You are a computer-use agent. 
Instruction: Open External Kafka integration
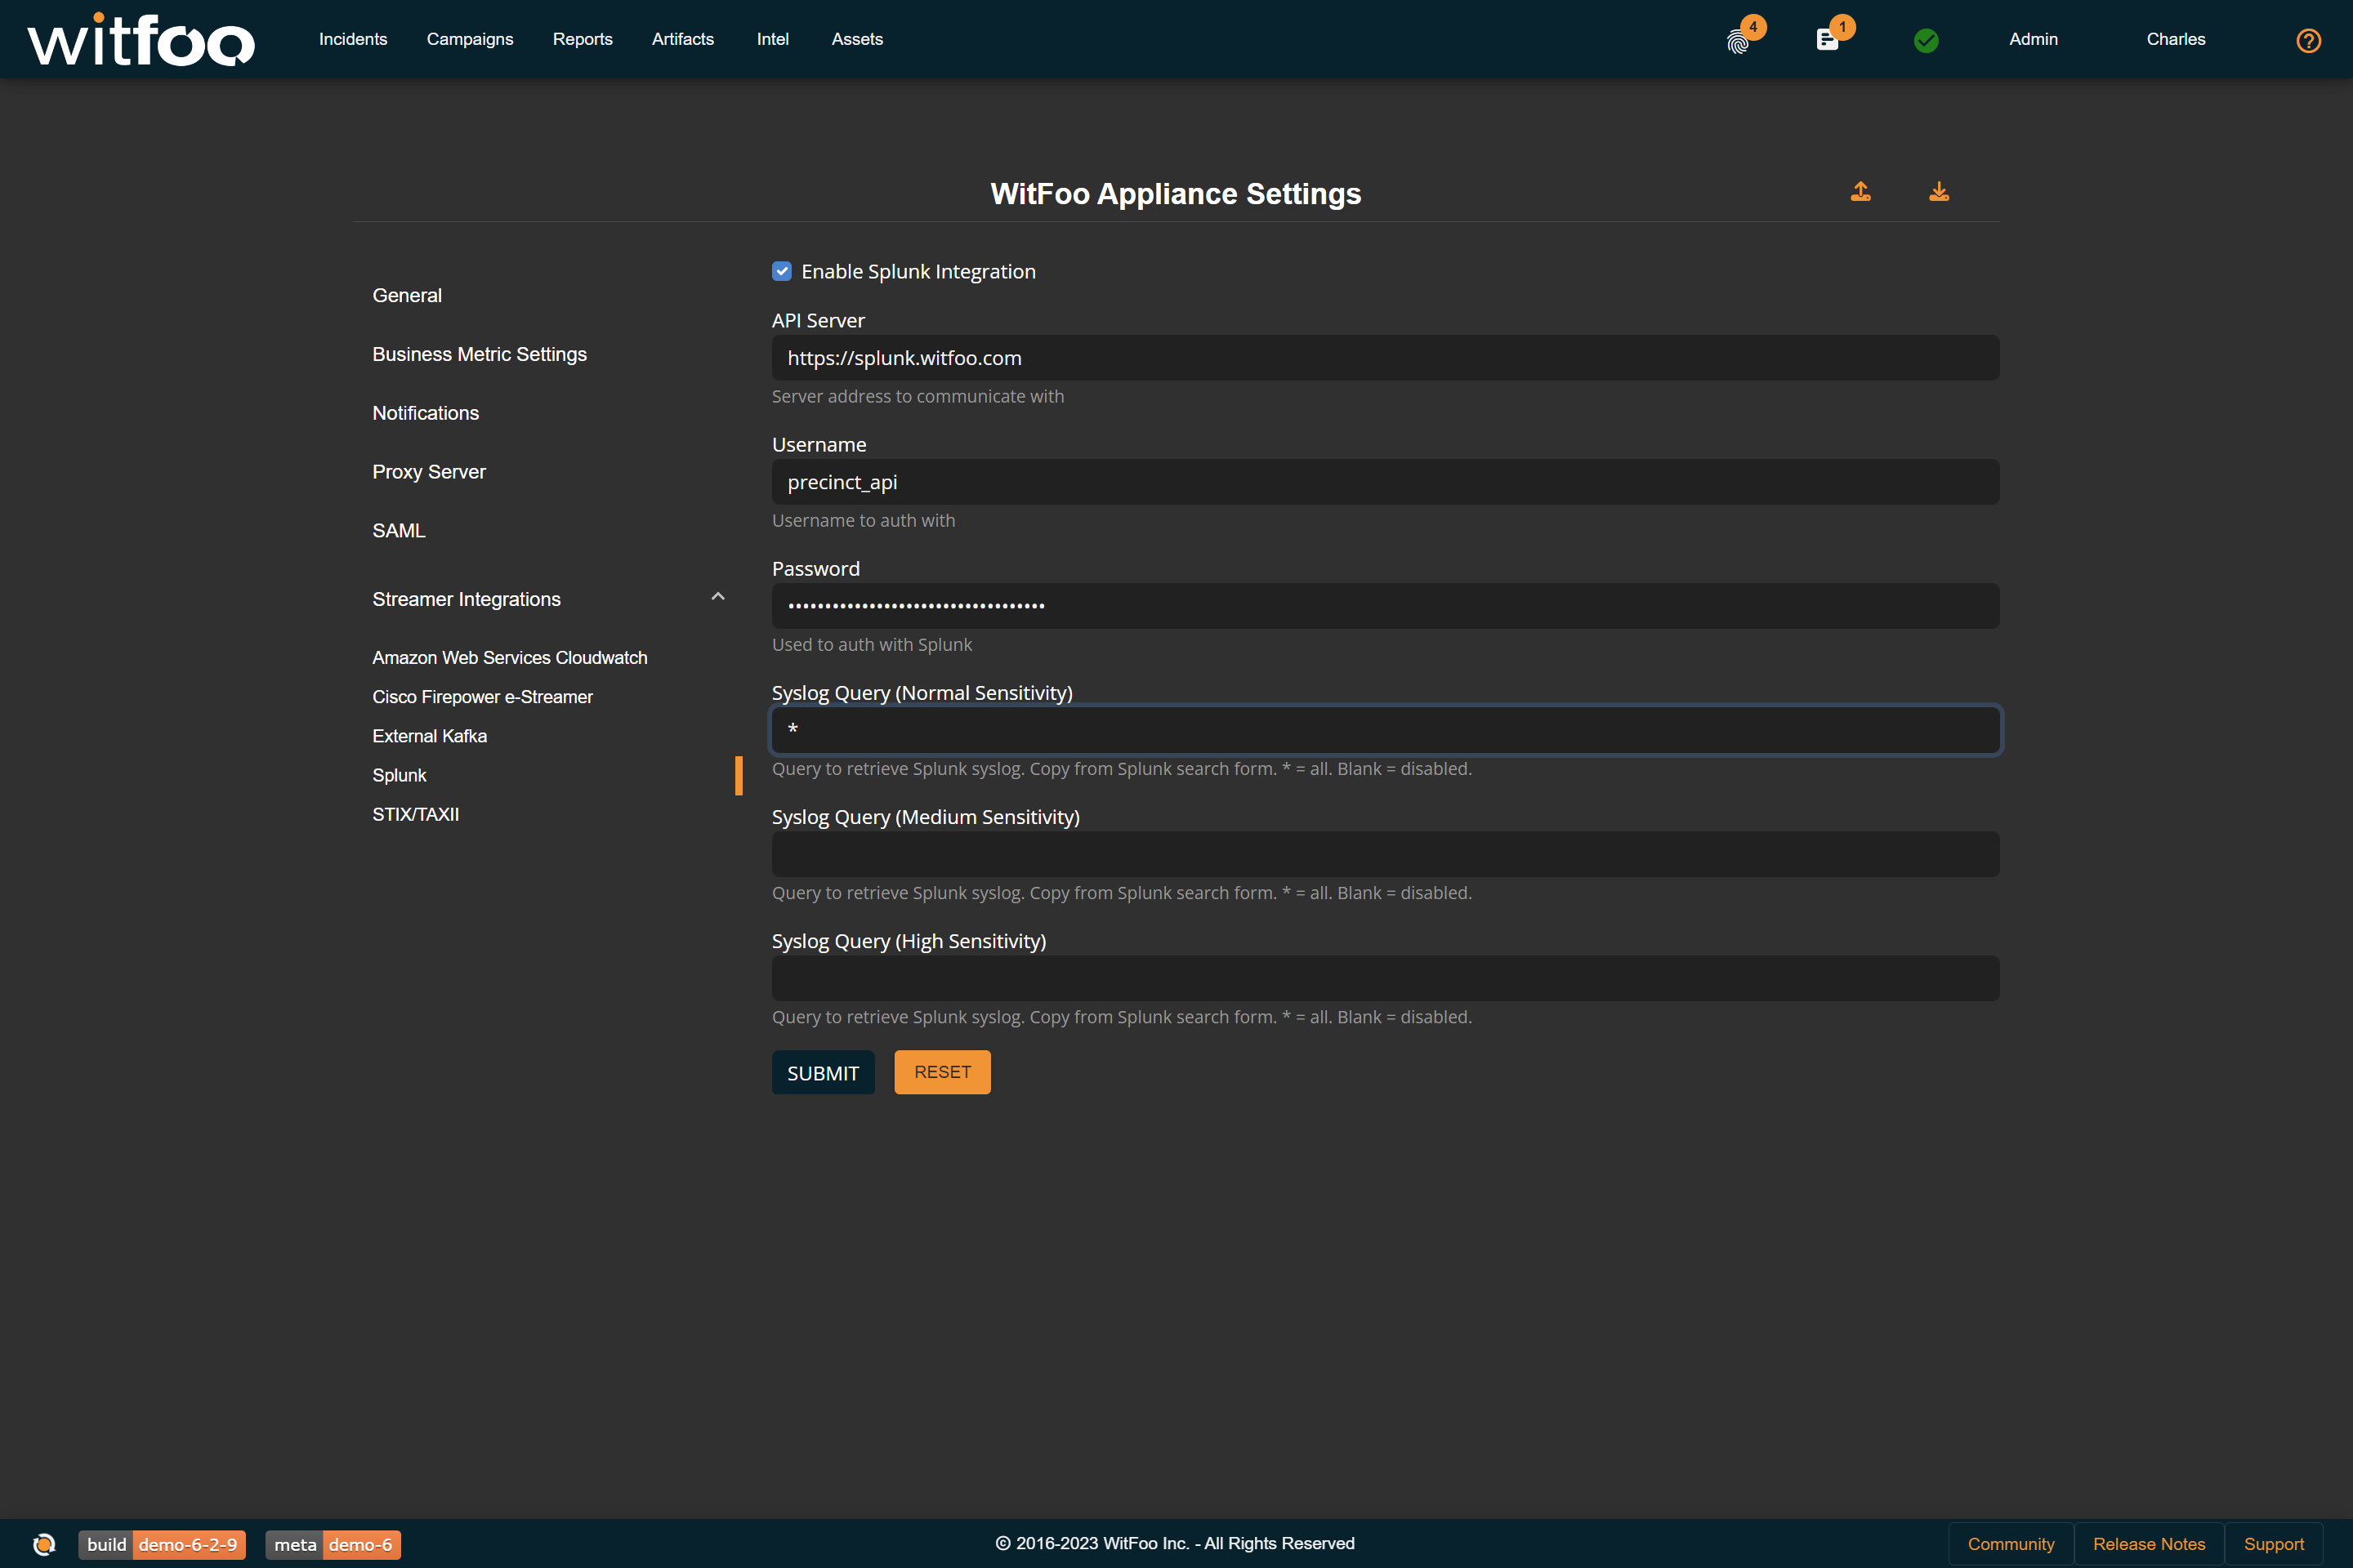point(429,736)
